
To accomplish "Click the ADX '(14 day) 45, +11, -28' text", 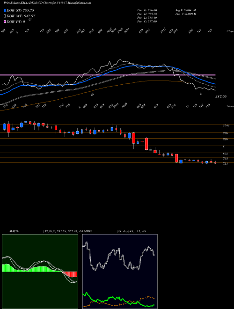I will [131, 231].
